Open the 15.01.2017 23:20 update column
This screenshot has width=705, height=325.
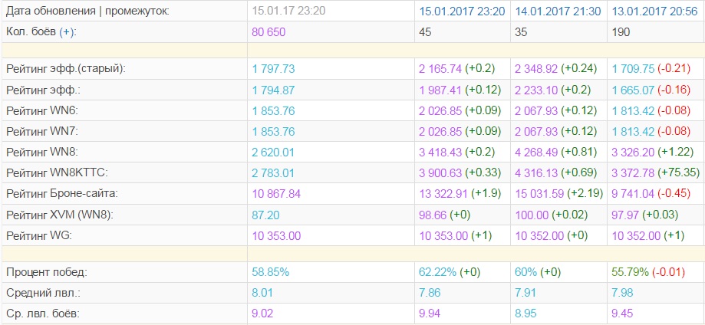pyautogui.click(x=462, y=11)
